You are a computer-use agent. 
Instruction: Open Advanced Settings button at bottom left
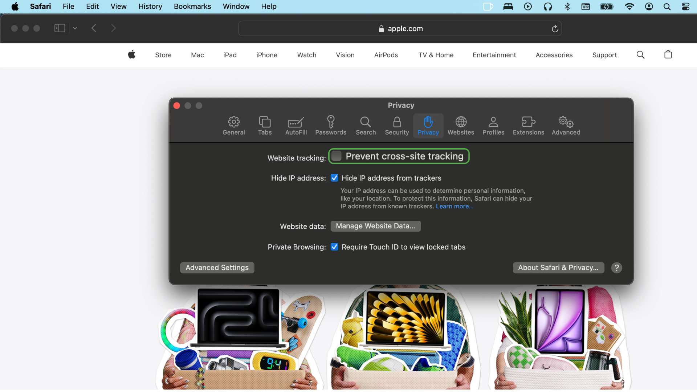click(x=217, y=268)
